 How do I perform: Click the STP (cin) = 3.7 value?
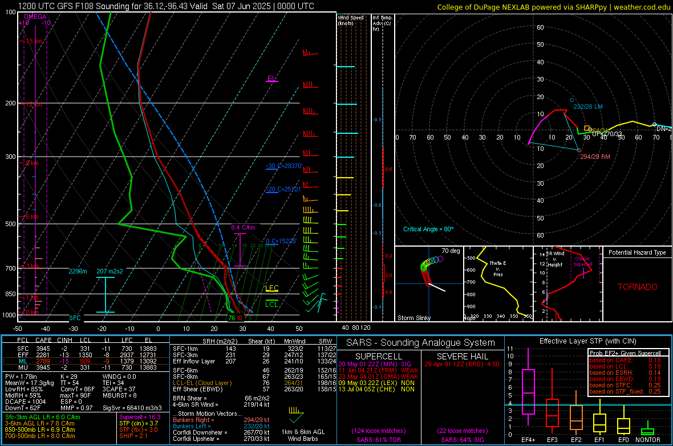pos(139,423)
